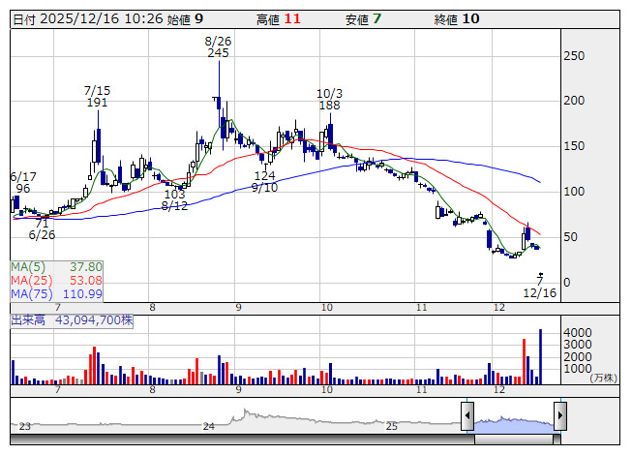
Task: Click the horizontal scrollbar thumb at bottom
Action: coord(514,439)
